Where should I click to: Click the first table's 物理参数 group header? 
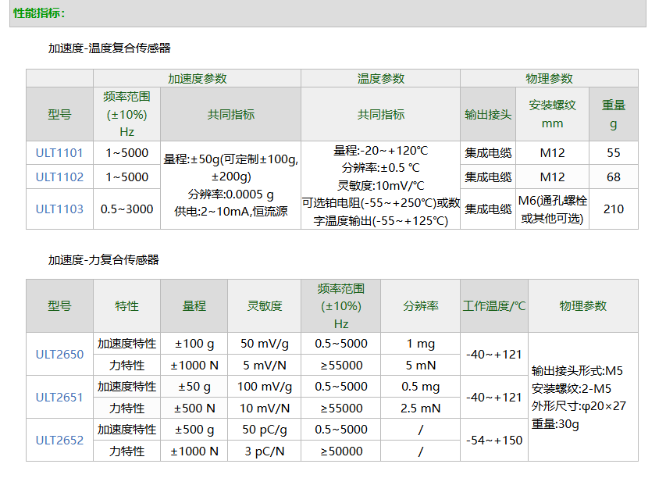549,79
